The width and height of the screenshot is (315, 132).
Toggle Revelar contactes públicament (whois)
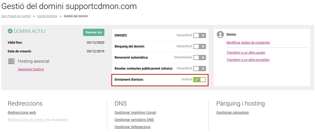(x=200, y=69)
